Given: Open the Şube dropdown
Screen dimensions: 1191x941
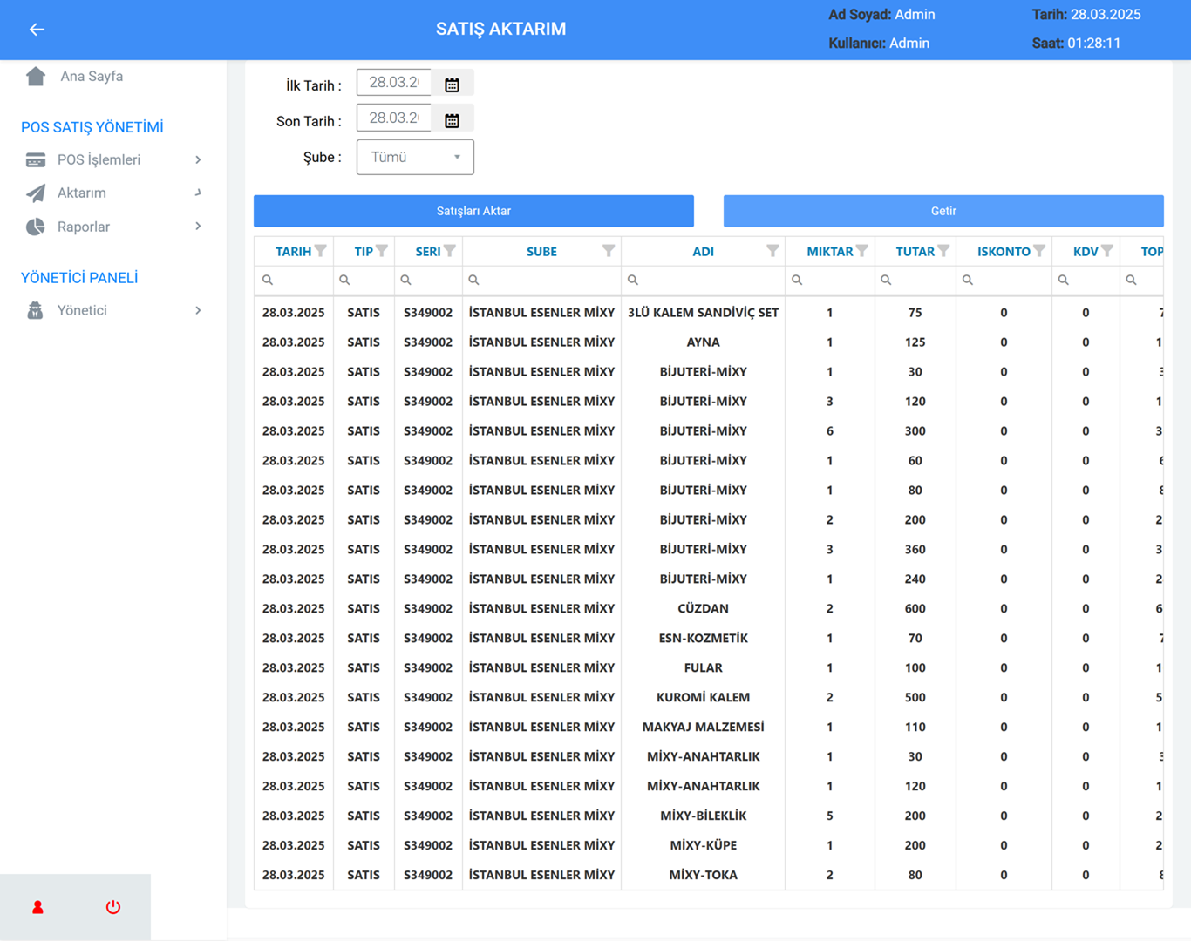Looking at the screenshot, I should (415, 158).
